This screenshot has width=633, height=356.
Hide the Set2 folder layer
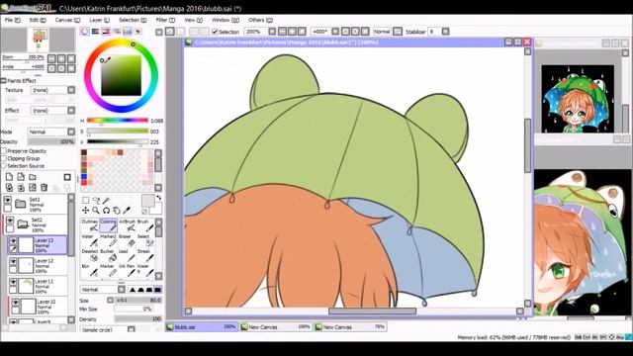(x=10, y=221)
